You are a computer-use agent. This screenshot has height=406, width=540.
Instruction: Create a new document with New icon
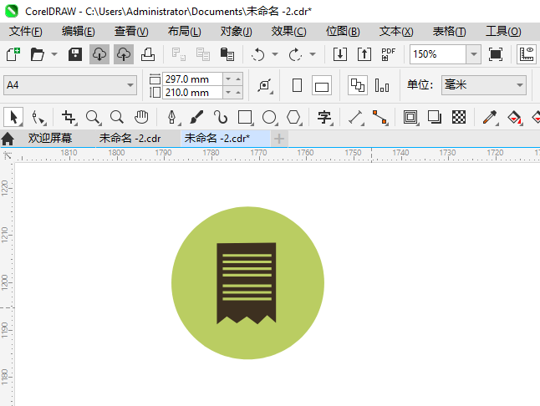[x=13, y=54]
